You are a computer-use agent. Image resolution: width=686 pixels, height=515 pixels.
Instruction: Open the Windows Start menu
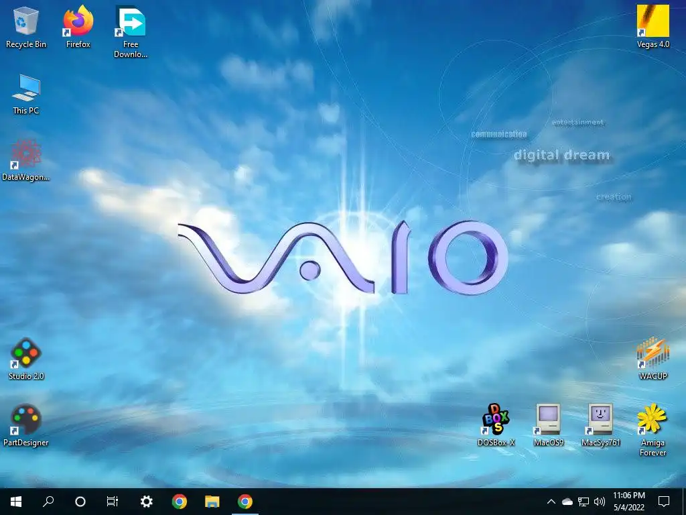pyautogui.click(x=16, y=502)
